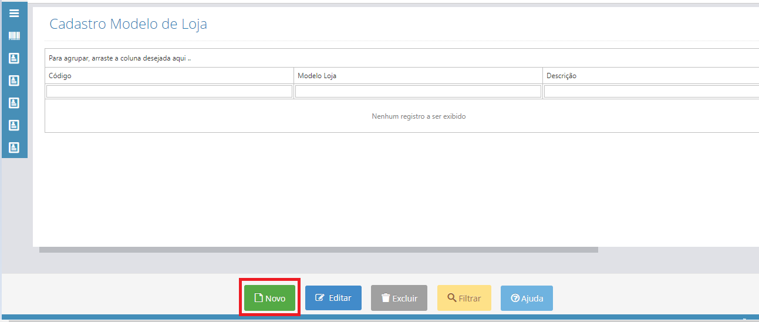Click the contact-card icon directly below the barcode icon

point(14,58)
